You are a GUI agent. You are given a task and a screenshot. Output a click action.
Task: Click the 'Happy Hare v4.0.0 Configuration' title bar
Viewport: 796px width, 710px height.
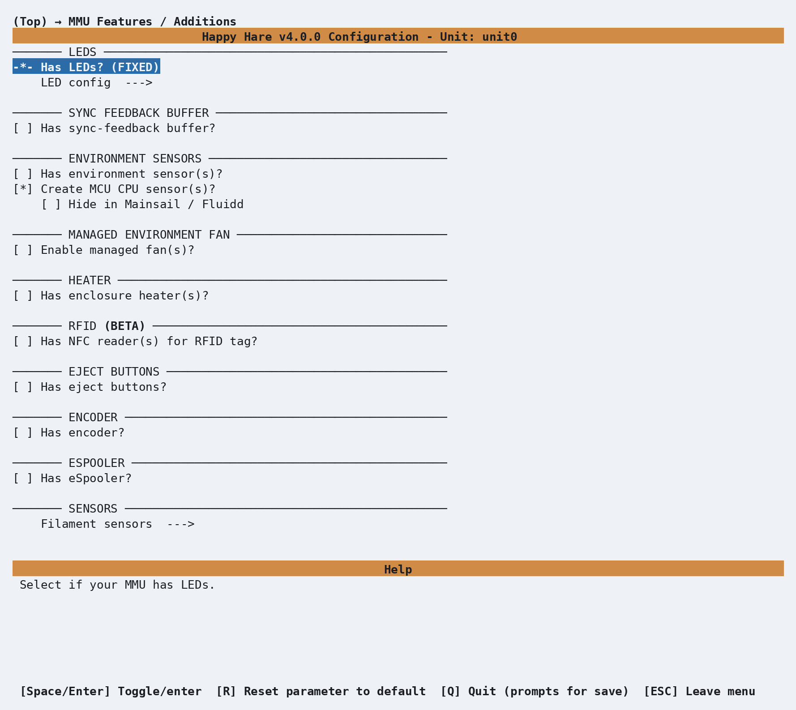coord(398,36)
